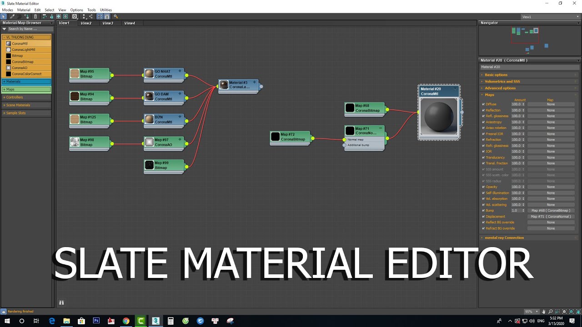
Task: Toggle the Bump map checkbox
Action: point(483,211)
